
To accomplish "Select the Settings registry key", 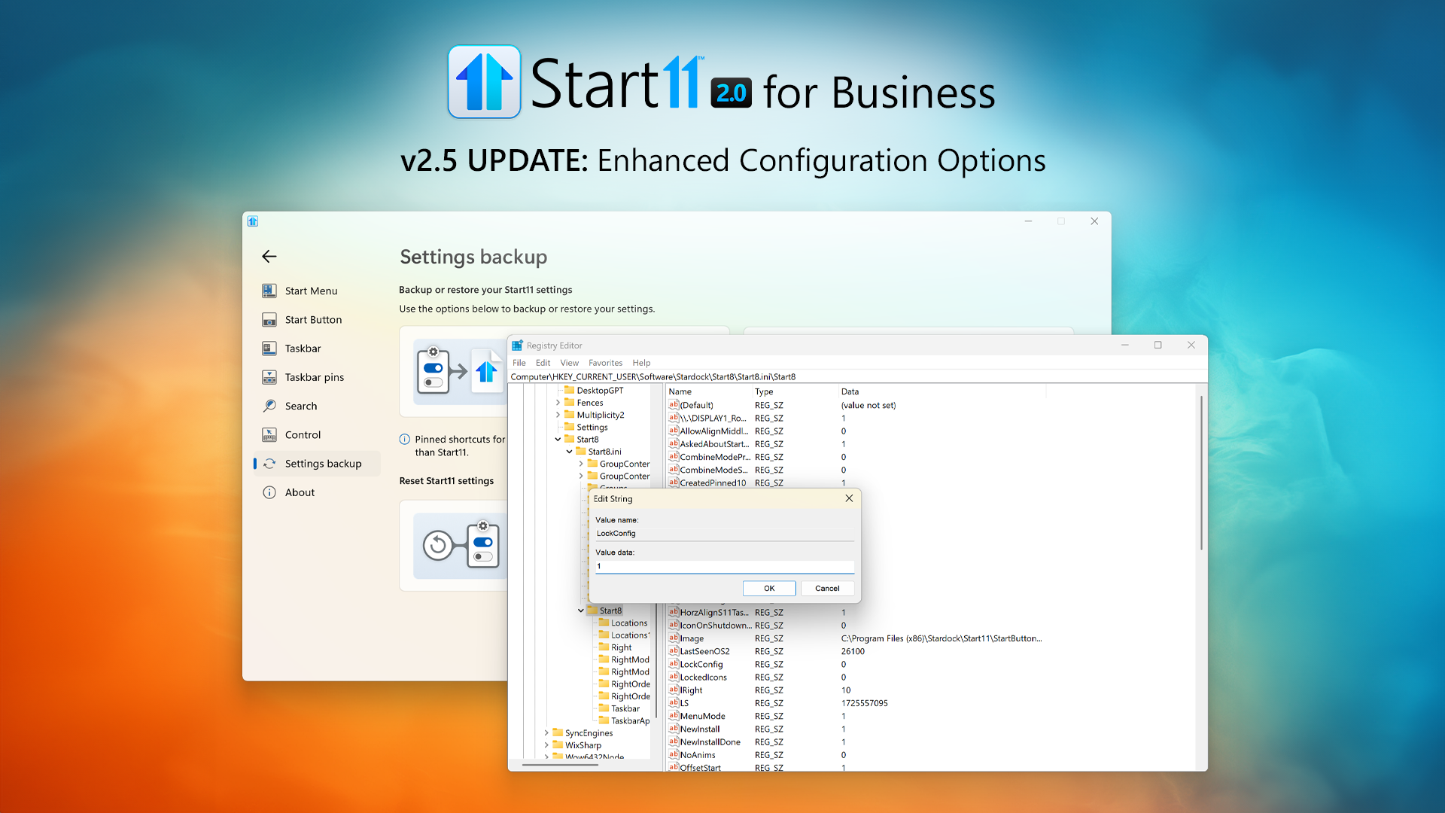I will (592, 428).
